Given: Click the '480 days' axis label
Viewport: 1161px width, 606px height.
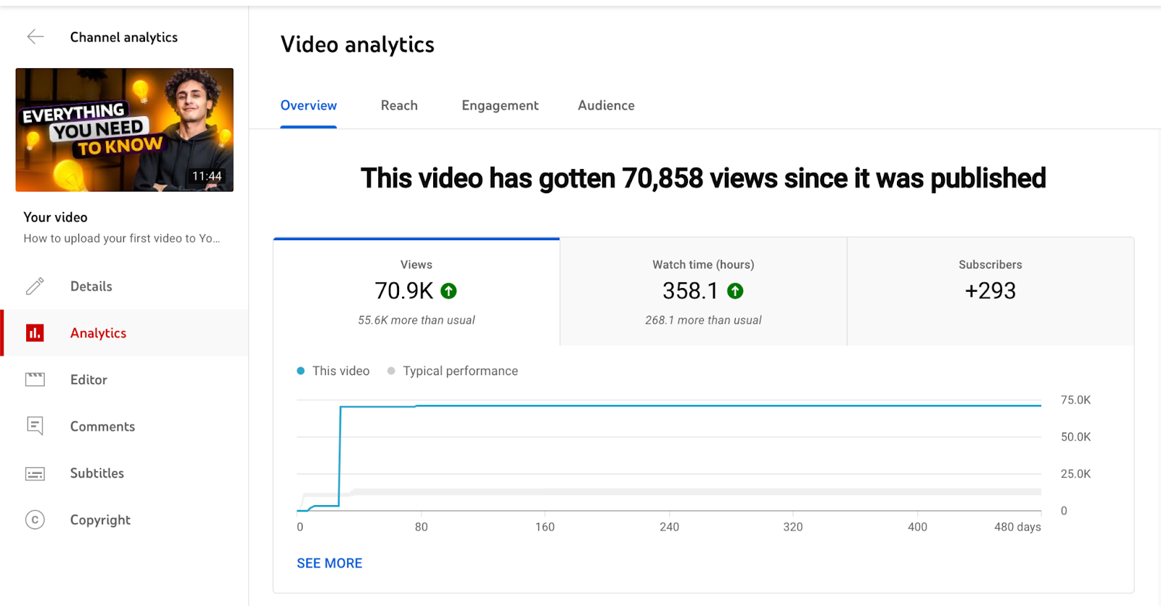Looking at the screenshot, I should 1017,527.
